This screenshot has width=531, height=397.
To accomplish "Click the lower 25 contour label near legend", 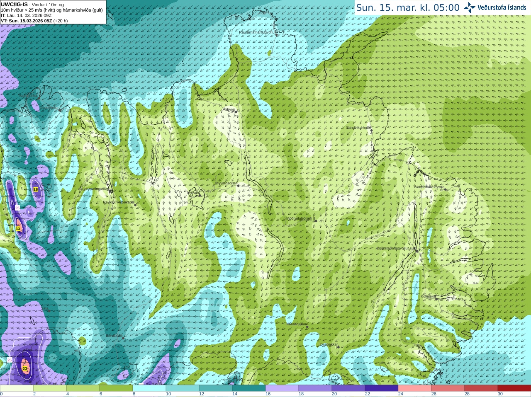I will pos(10,360).
